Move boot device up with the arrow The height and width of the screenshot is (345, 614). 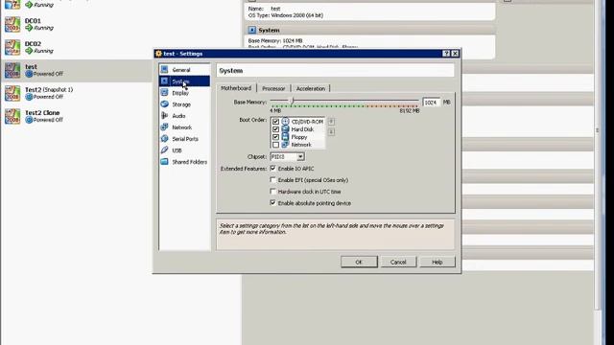pos(331,122)
